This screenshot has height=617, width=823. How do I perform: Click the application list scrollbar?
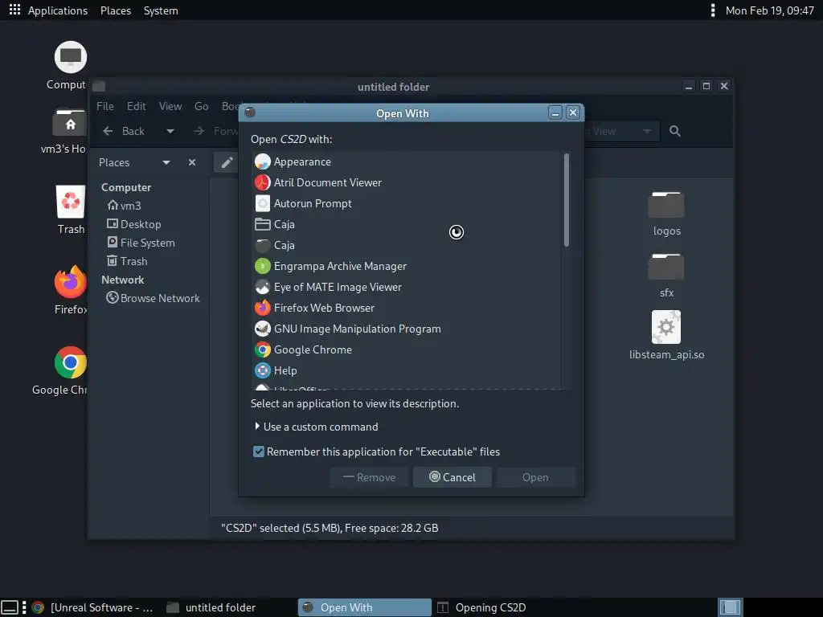click(x=567, y=200)
